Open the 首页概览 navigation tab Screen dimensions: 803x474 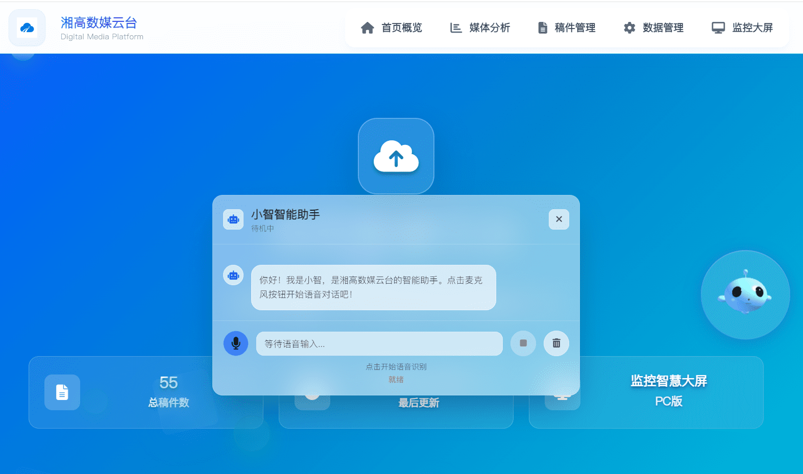pyautogui.click(x=392, y=28)
